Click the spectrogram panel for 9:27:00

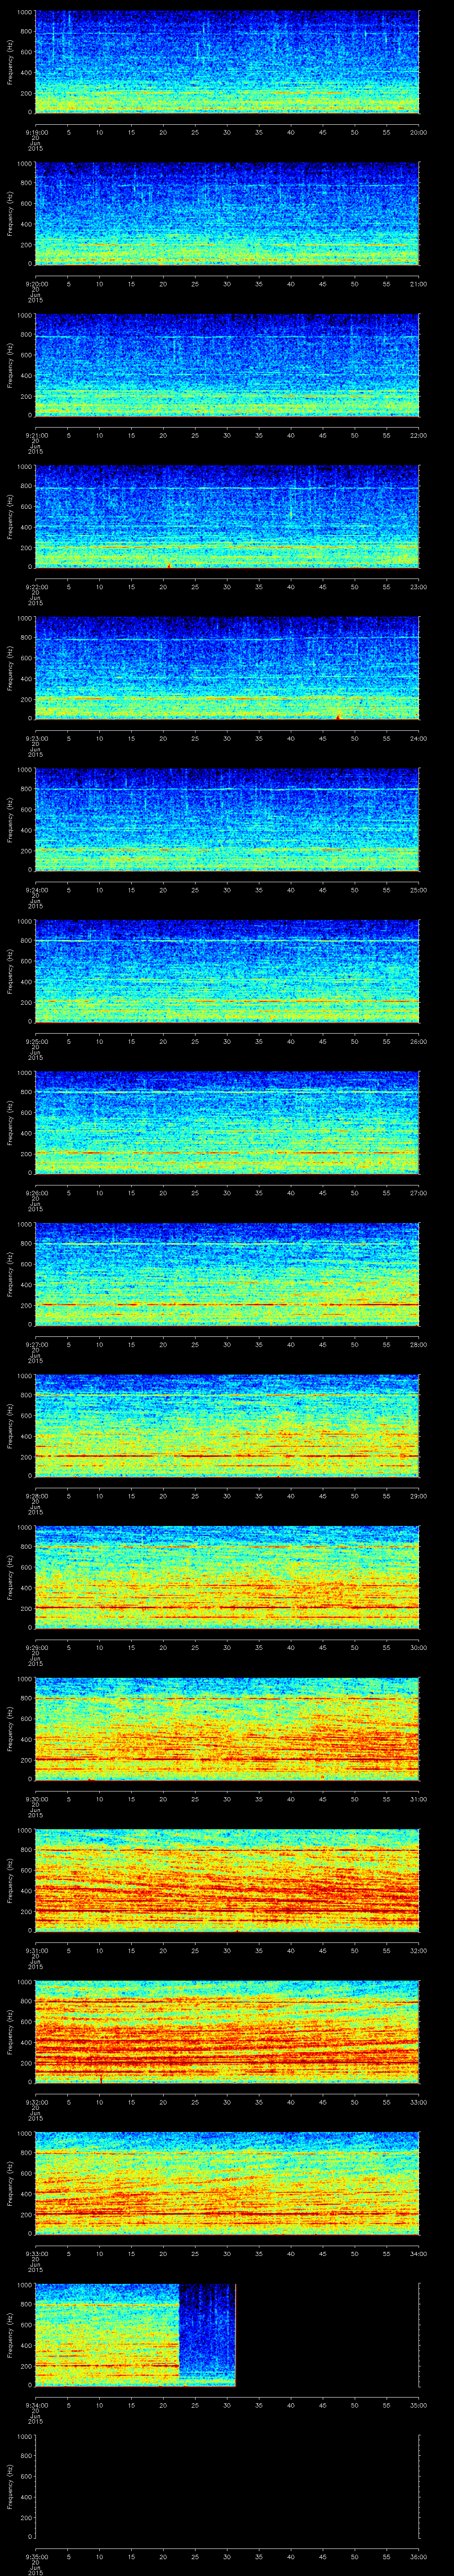pos(227,1274)
